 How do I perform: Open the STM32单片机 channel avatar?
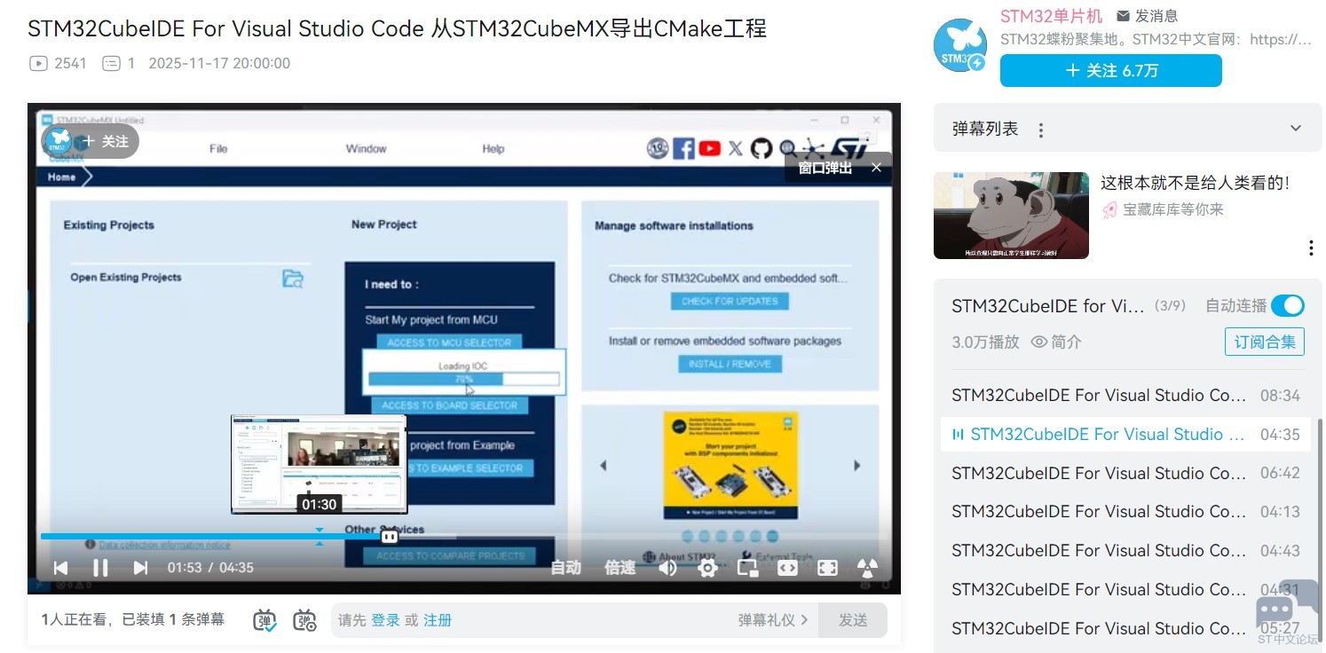point(959,44)
